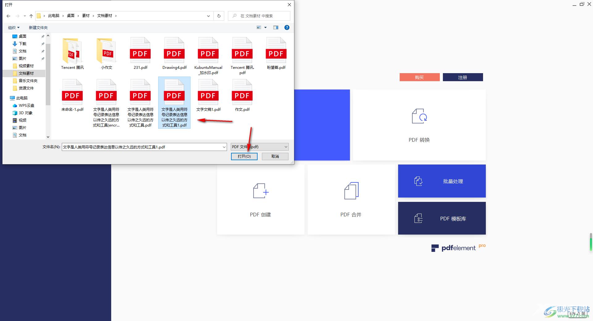593x321 pixels.
Task: Select the encrypted 文字是人类...(encr... PDF file
Action: [x=106, y=103]
